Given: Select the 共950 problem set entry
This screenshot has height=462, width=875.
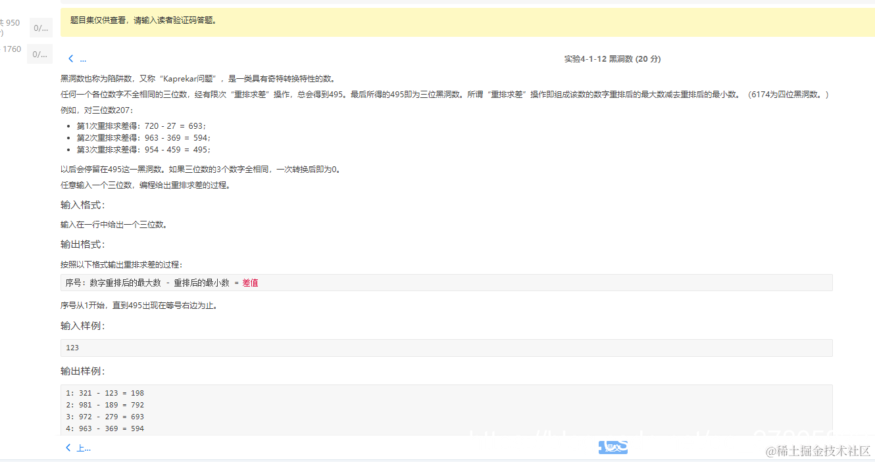Looking at the screenshot, I should [x=10, y=22].
